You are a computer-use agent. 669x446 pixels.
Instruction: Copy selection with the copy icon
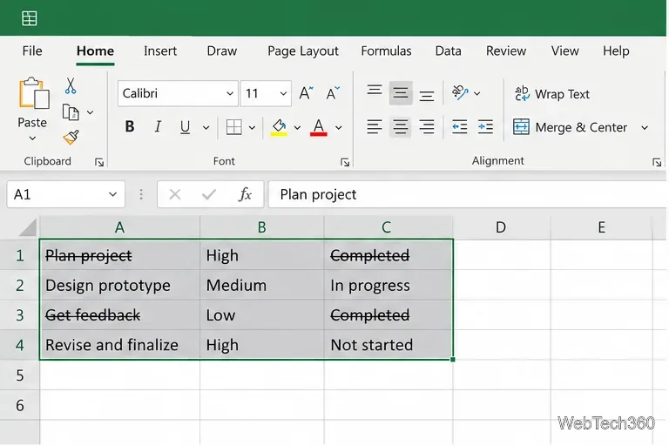coord(71,112)
